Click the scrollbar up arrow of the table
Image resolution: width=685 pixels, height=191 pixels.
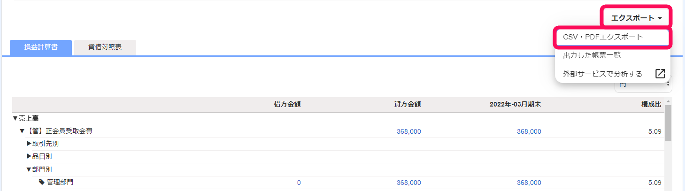668,101
